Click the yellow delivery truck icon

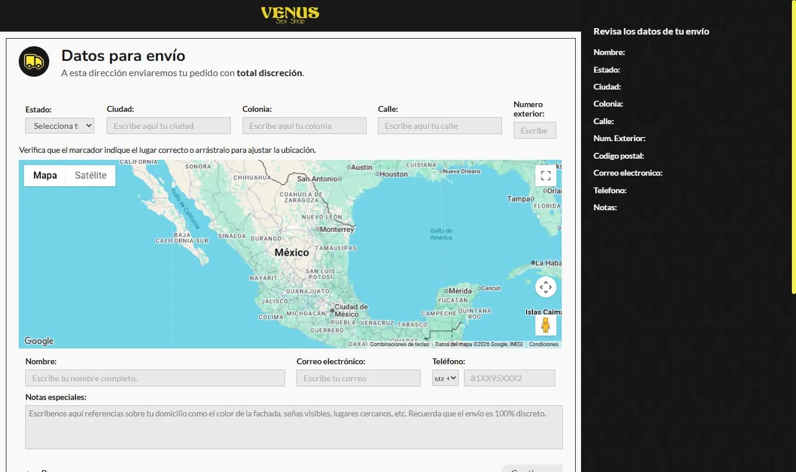[x=33, y=61]
